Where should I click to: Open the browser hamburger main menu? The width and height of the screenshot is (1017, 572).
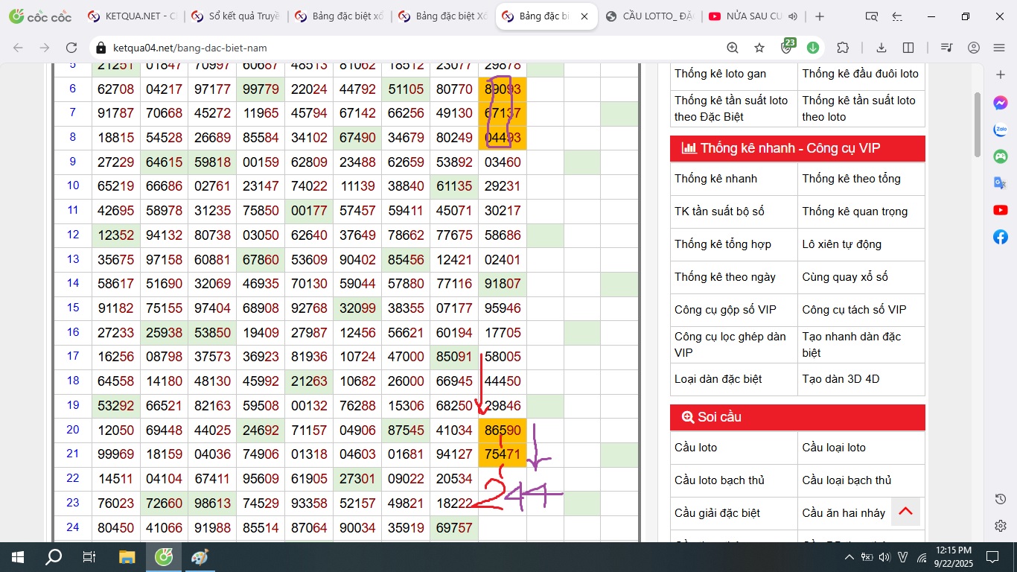click(x=999, y=48)
